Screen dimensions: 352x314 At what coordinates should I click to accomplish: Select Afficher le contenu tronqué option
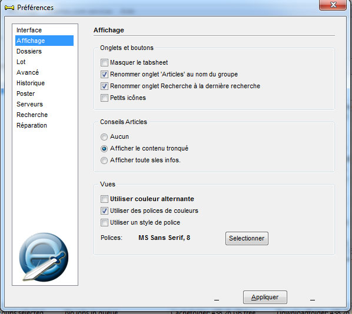coord(104,149)
